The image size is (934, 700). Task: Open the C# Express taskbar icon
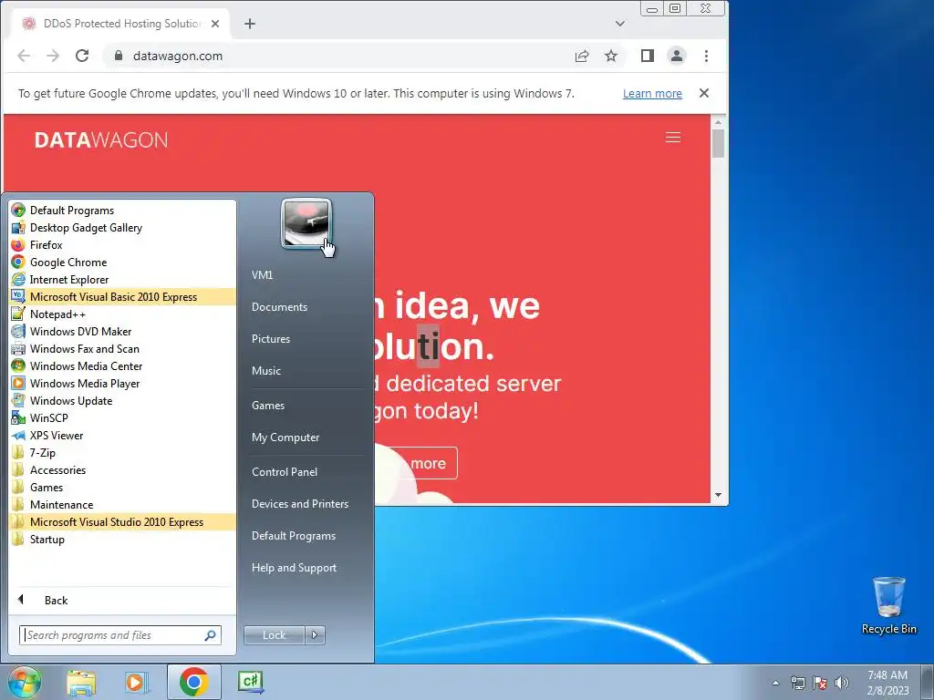pos(250,682)
